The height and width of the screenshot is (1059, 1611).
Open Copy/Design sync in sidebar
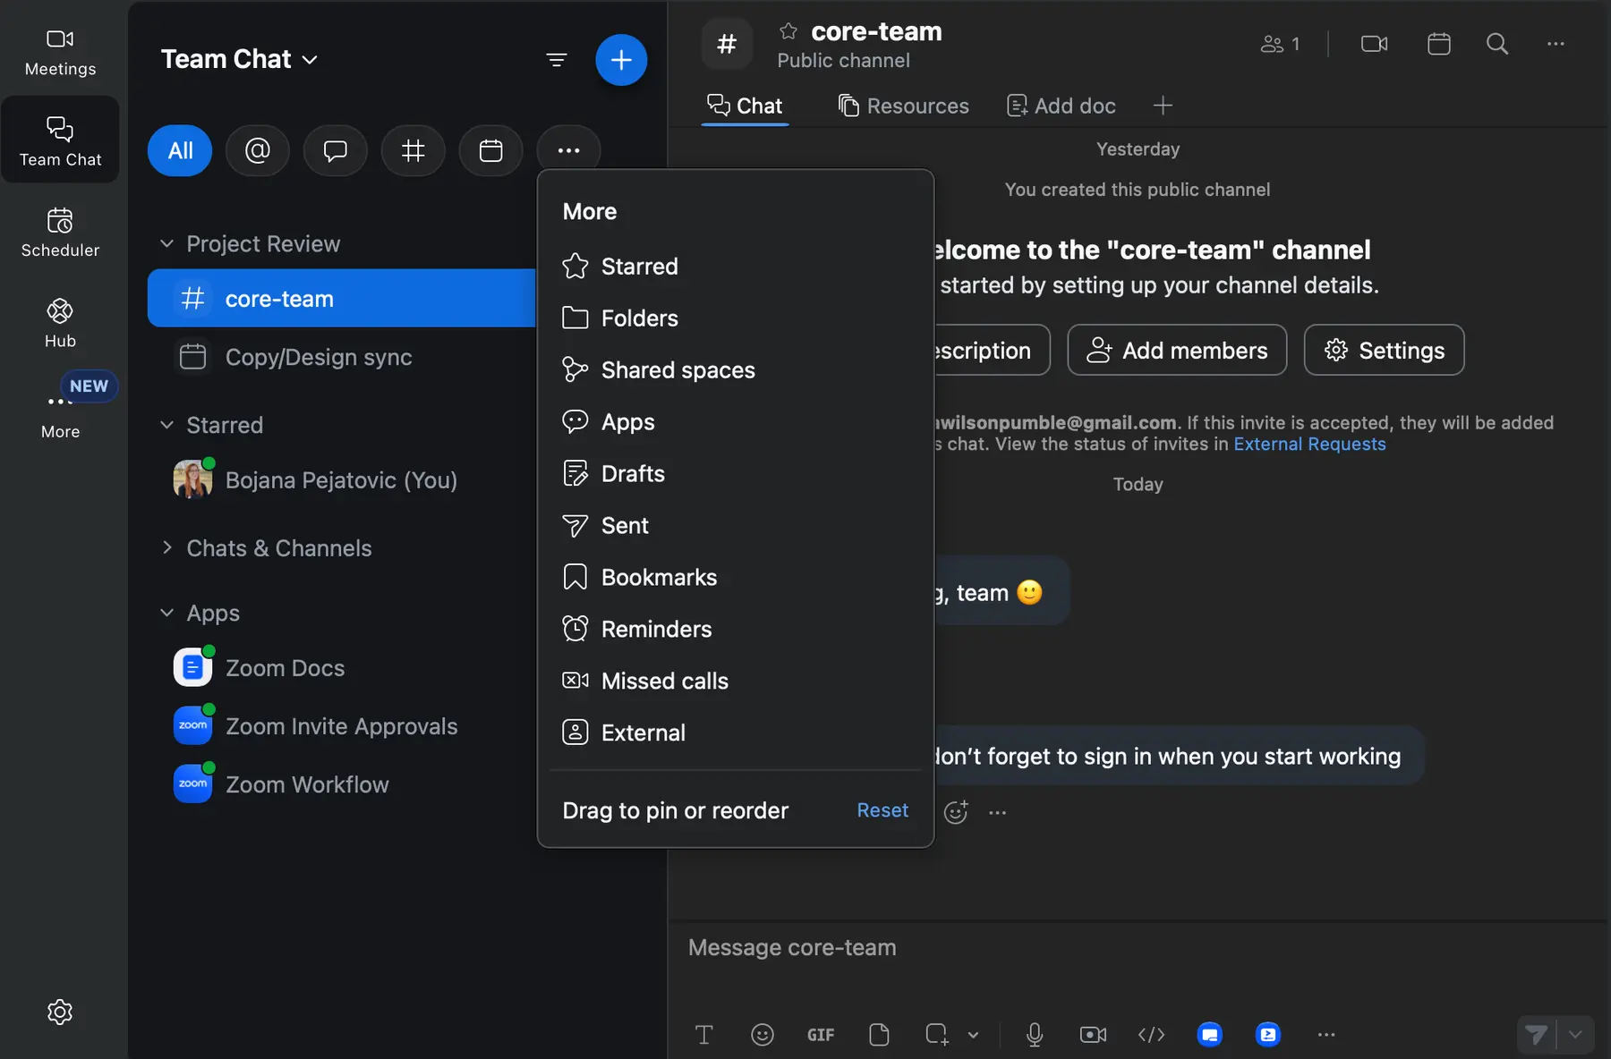(x=341, y=357)
